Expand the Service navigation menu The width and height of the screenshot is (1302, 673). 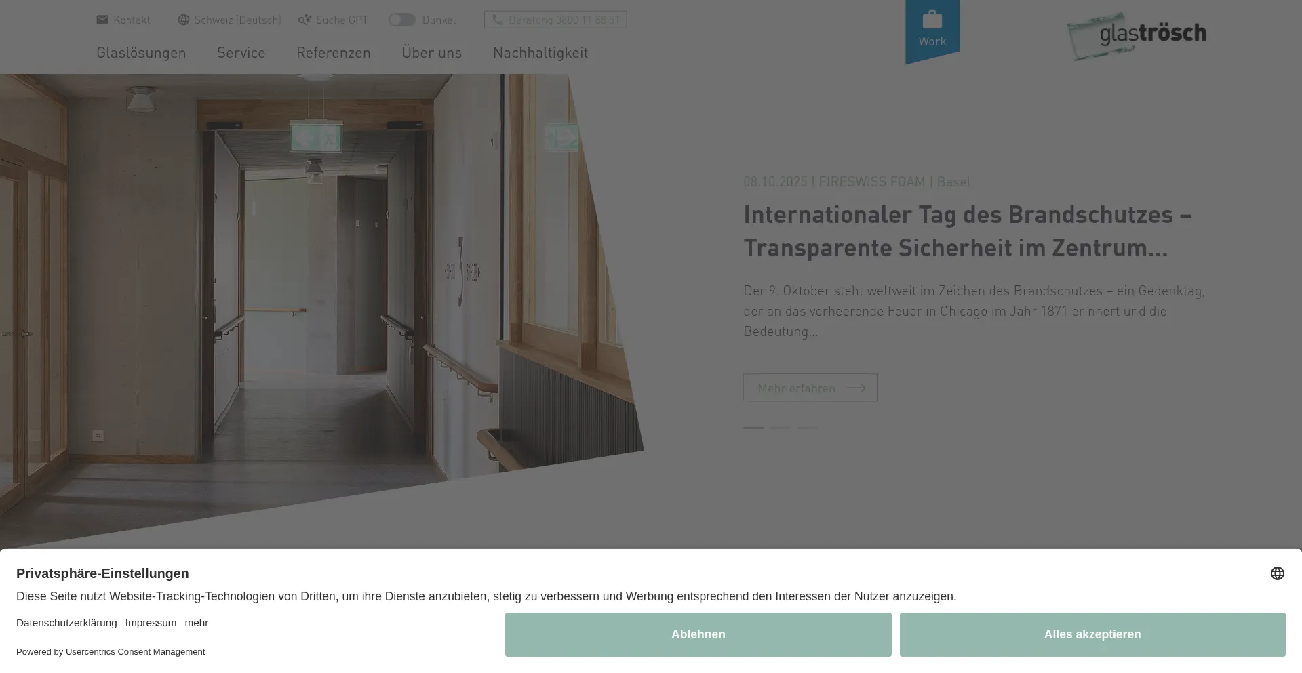pyautogui.click(x=241, y=52)
